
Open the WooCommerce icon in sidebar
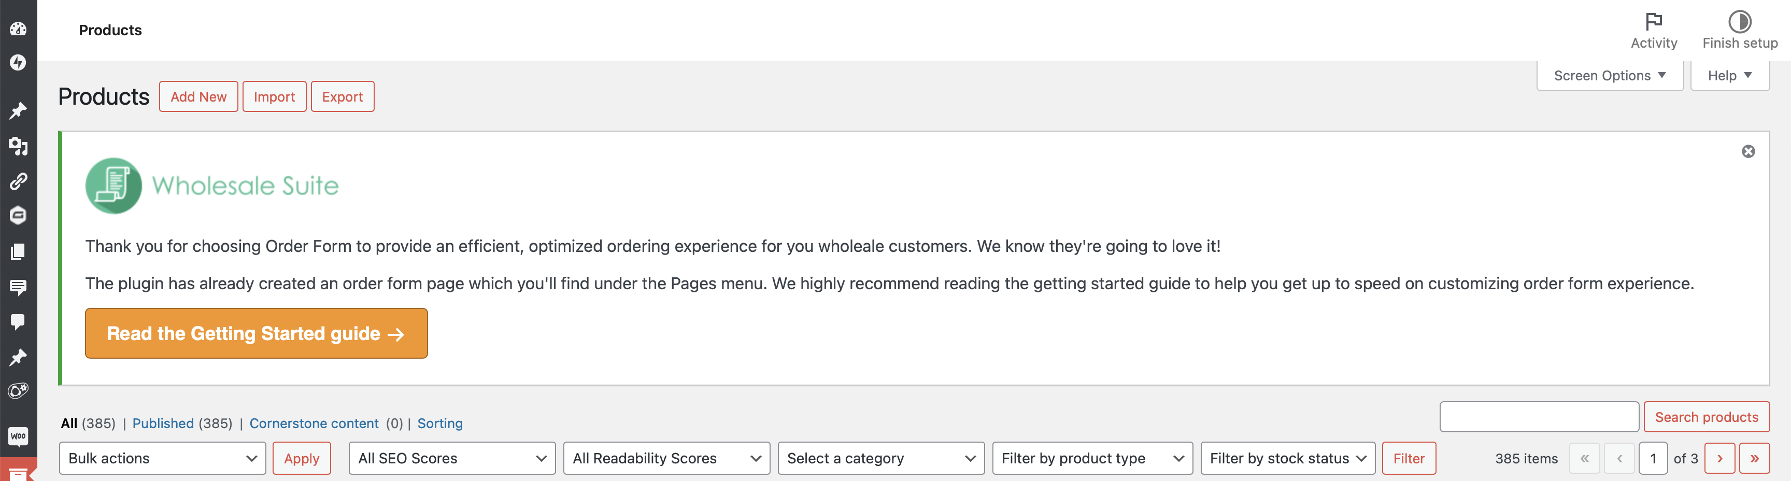click(18, 436)
